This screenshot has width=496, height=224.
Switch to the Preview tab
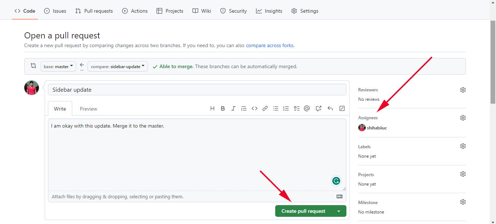(x=88, y=108)
